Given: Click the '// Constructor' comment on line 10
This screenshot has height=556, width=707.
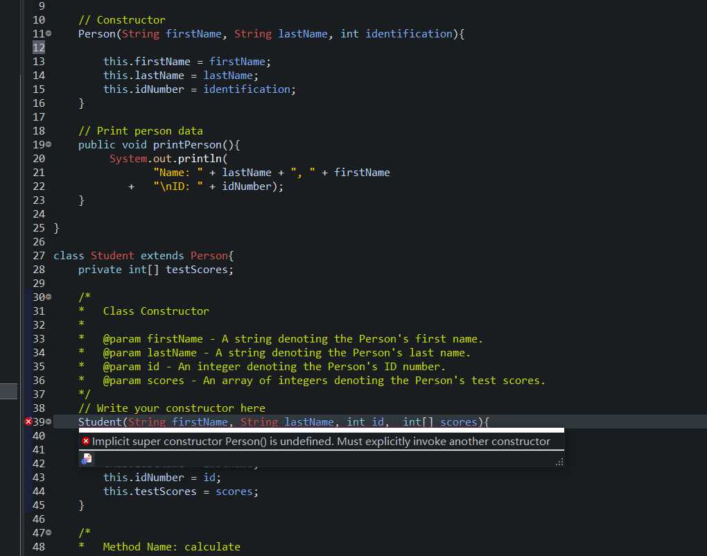Looking at the screenshot, I should 122,20.
